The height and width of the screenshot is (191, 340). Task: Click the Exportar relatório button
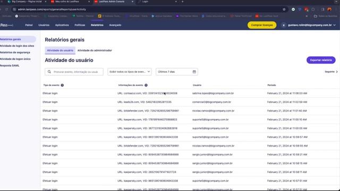point(321,60)
